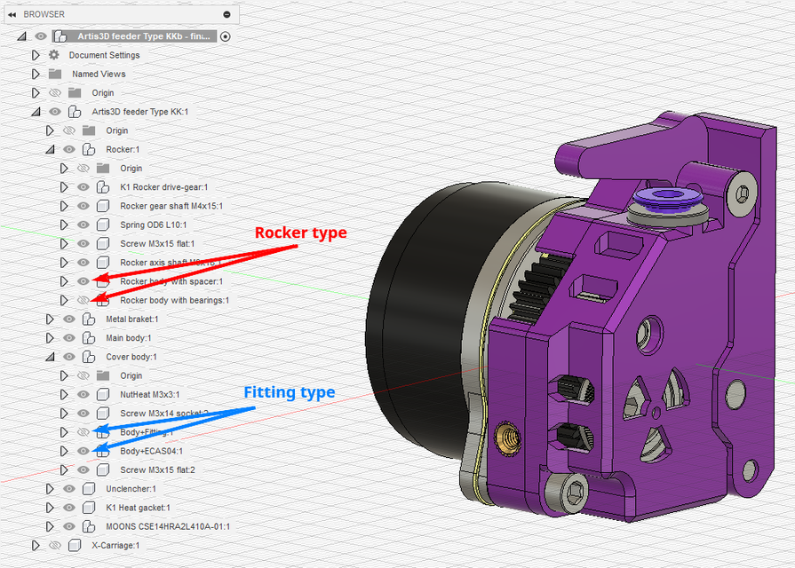Screen dimensions: 795x568
Task: Select the Document Settings gear icon
Action: pos(53,54)
